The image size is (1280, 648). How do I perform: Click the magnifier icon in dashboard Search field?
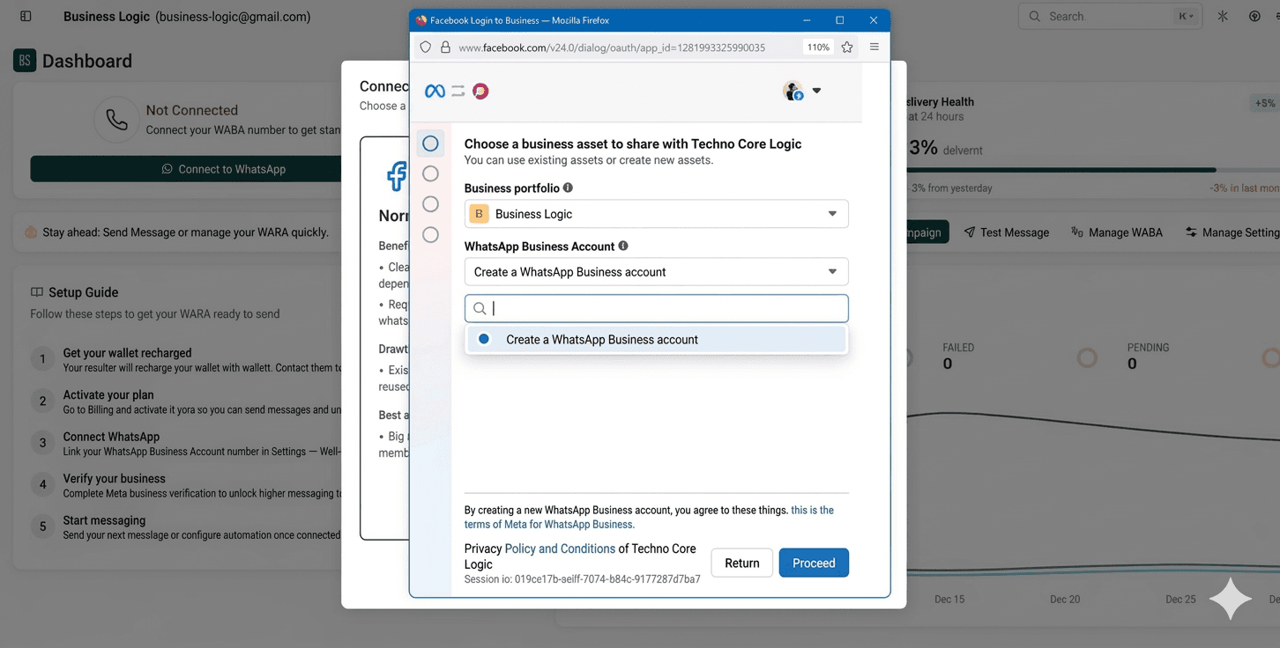(x=1035, y=17)
